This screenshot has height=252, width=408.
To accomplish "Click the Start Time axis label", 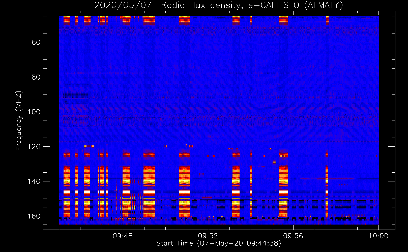I will click(218, 243).
